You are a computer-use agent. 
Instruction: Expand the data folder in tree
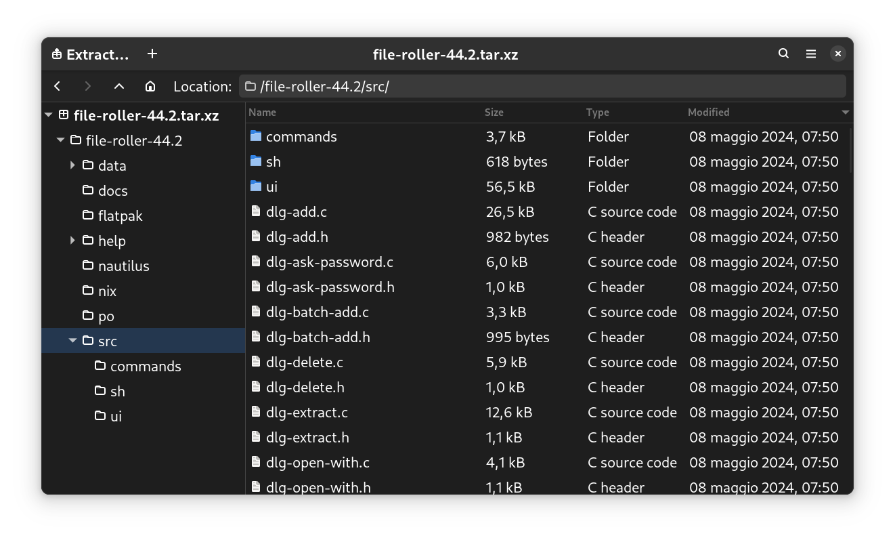[x=72, y=165]
